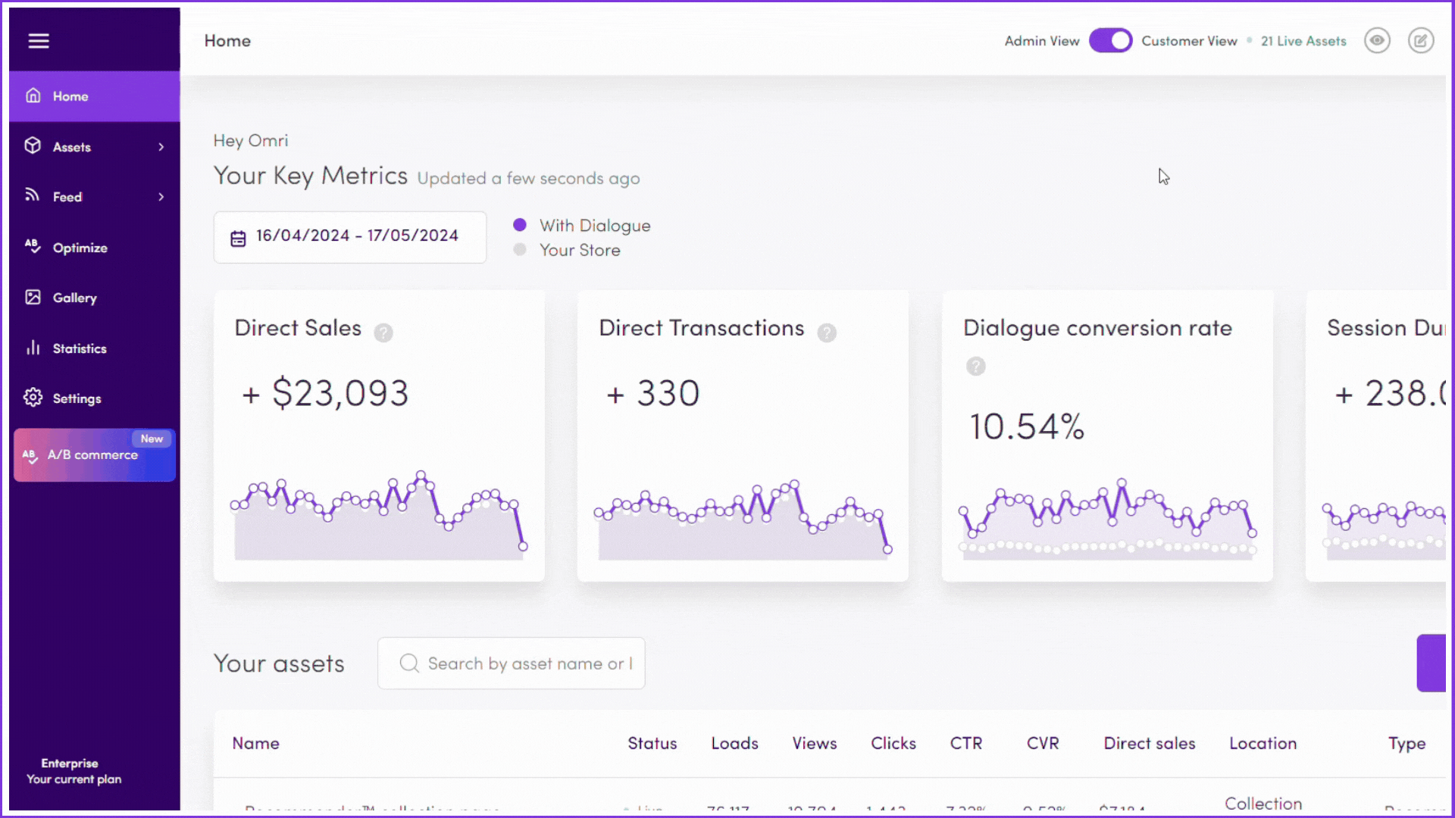Click the hamburger menu icon

pyautogui.click(x=39, y=41)
